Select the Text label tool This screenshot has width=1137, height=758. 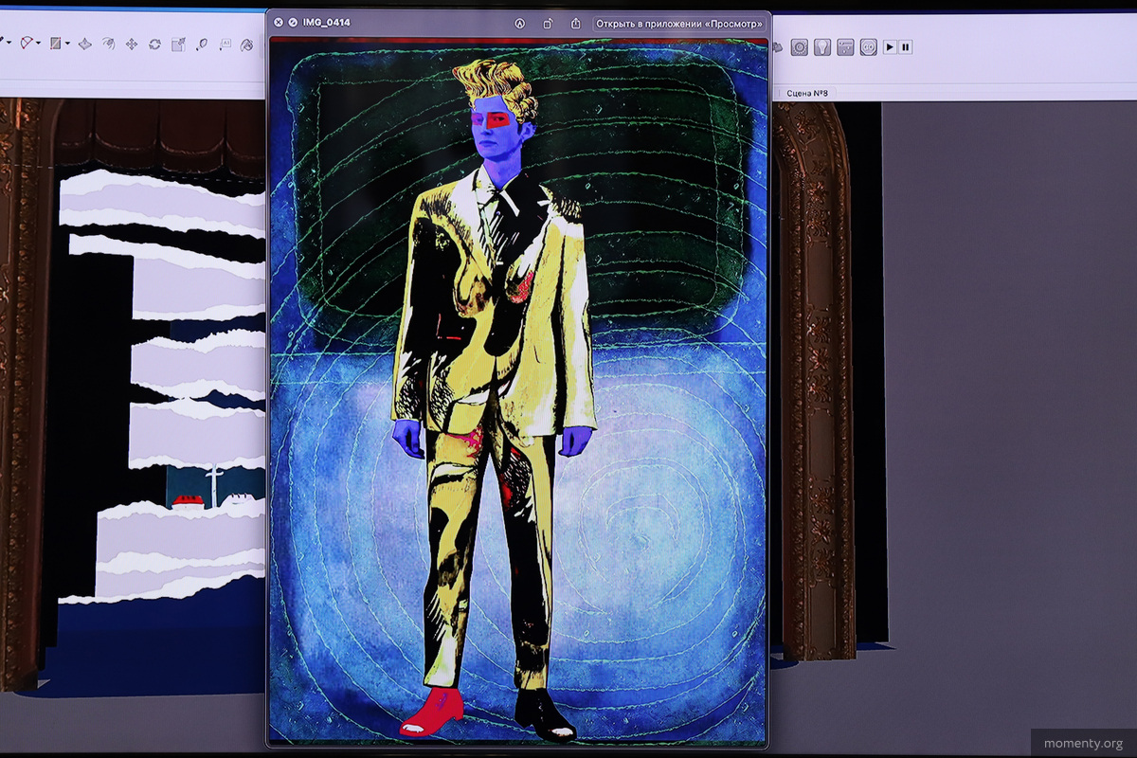pyautogui.click(x=226, y=45)
